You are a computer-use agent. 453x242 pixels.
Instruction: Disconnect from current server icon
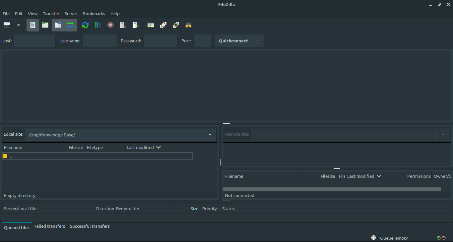coord(123,25)
